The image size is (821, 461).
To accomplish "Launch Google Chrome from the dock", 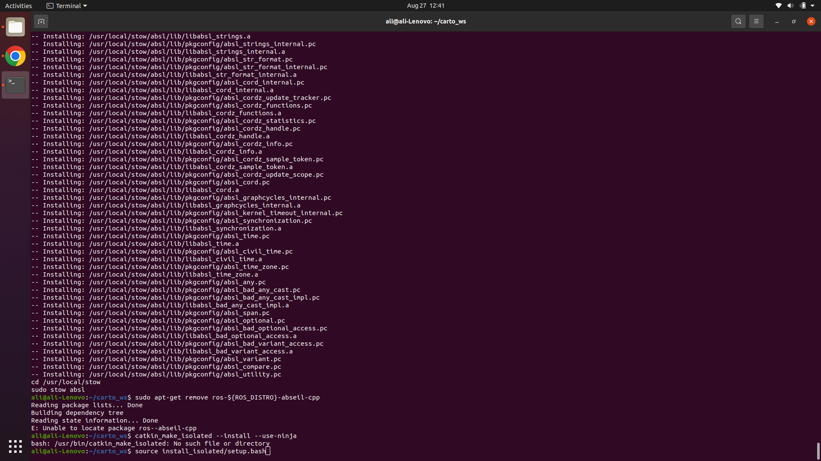I will [x=15, y=56].
